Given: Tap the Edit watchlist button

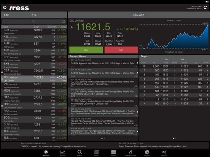Looking at the screenshot, I should (x=6, y=15).
